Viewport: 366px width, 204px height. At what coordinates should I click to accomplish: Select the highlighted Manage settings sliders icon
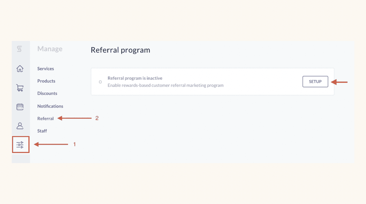pos(20,145)
